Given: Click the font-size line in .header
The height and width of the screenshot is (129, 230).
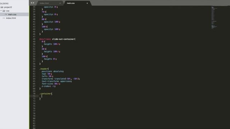Looking at the screenshot, I should point(51,83).
